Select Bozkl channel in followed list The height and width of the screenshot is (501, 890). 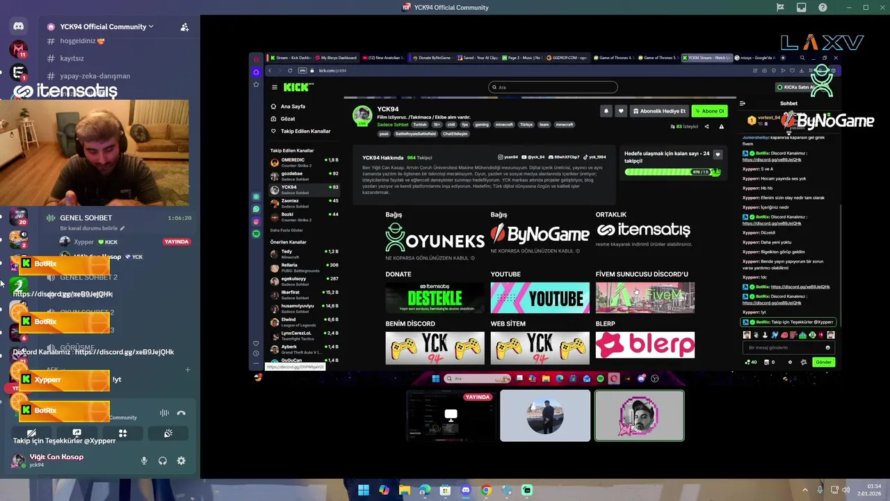tap(305, 216)
